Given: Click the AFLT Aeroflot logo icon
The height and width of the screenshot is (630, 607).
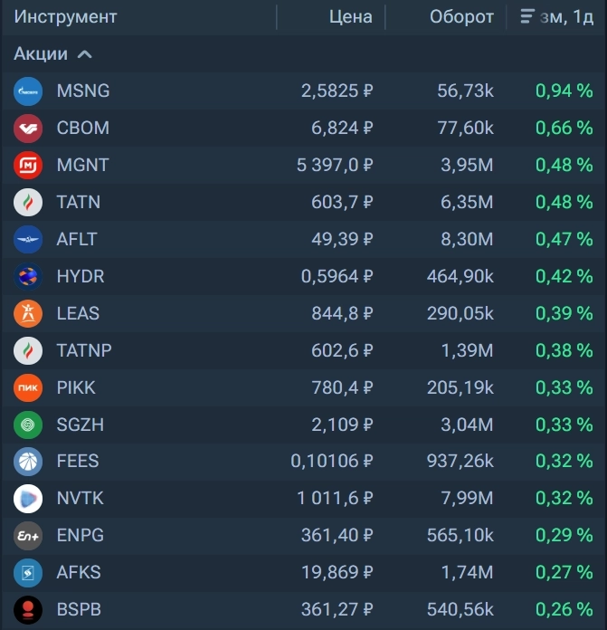Looking at the screenshot, I should pyautogui.click(x=28, y=239).
